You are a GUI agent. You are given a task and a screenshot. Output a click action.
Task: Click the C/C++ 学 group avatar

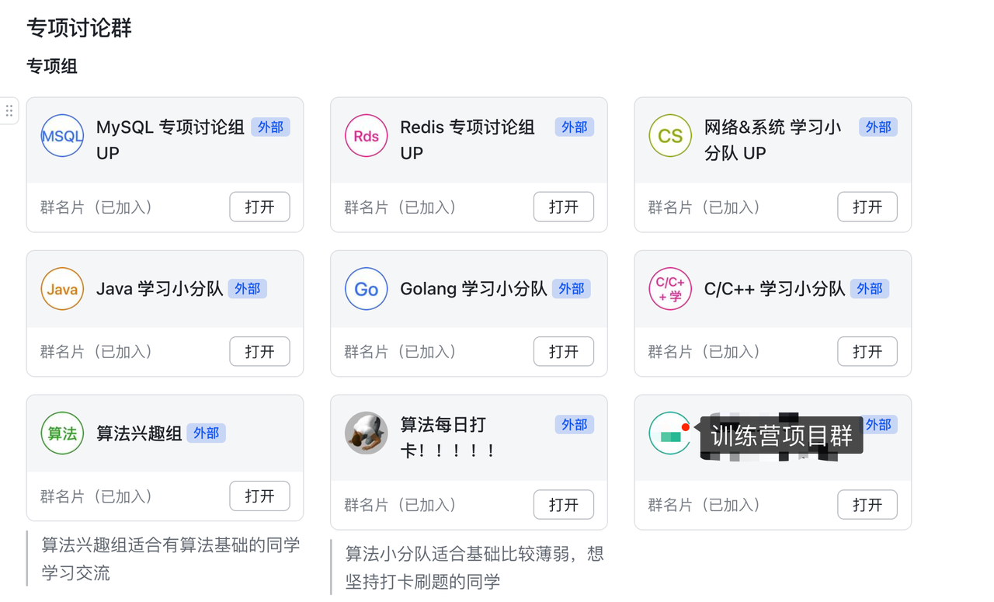point(669,289)
